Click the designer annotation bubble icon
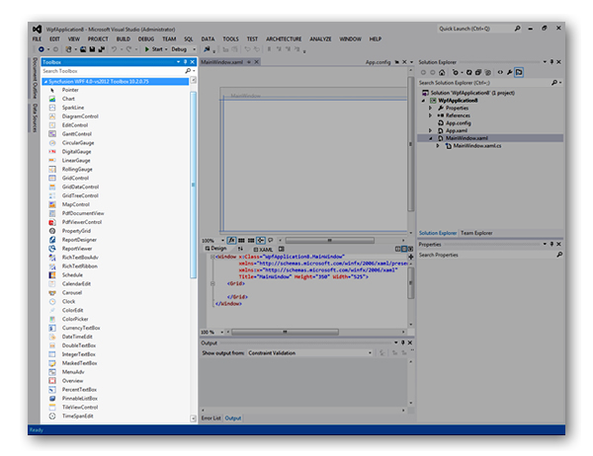This screenshot has height=456, width=593. pos(271,240)
